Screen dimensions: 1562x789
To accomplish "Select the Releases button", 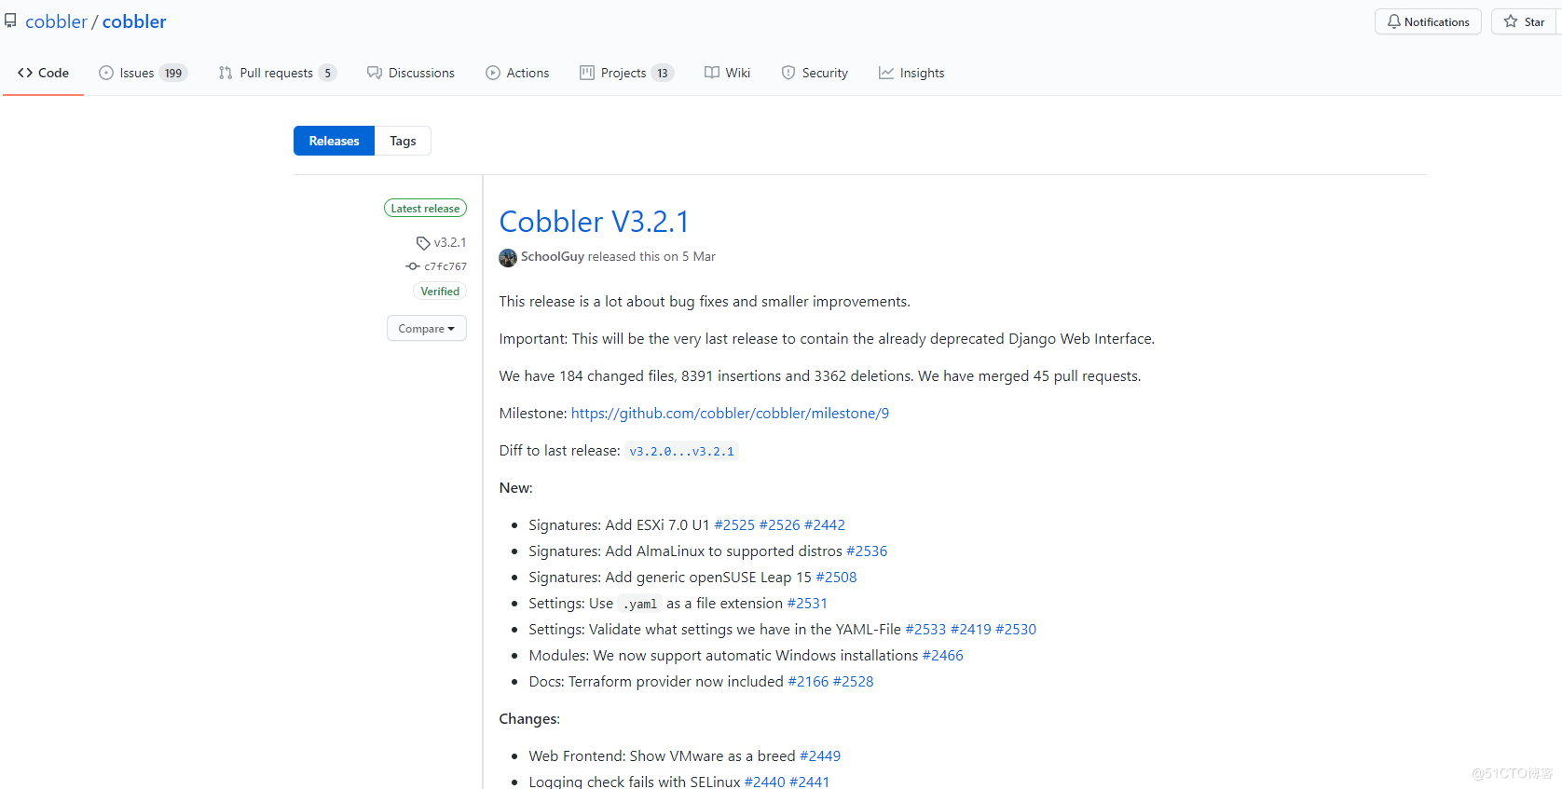I will [334, 141].
